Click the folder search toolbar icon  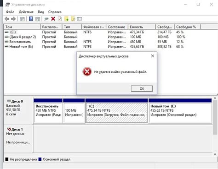73,19
